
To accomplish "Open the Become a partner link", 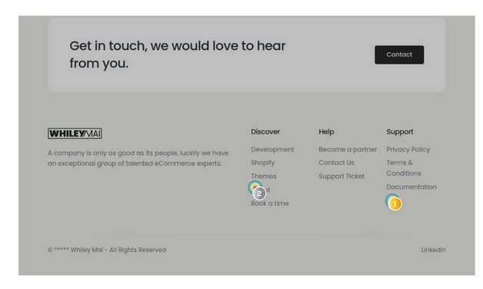I will (x=348, y=150).
